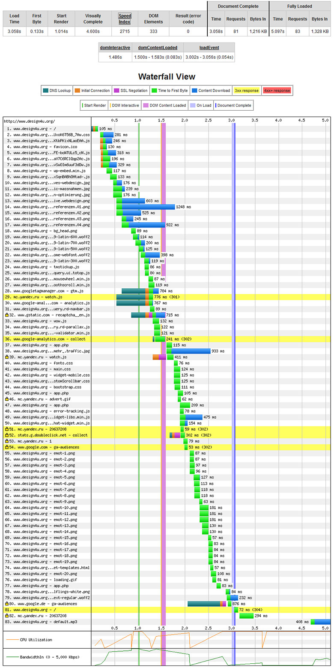334x668 pixels.
Task: Click the Document Complete legend marker
Action: tap(216, 105)
